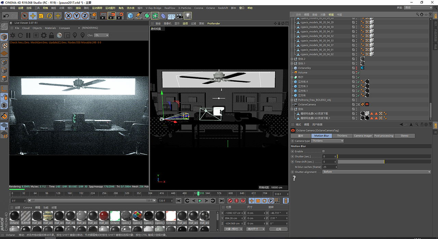Open the Stereo tab

(x=404, y=136)
